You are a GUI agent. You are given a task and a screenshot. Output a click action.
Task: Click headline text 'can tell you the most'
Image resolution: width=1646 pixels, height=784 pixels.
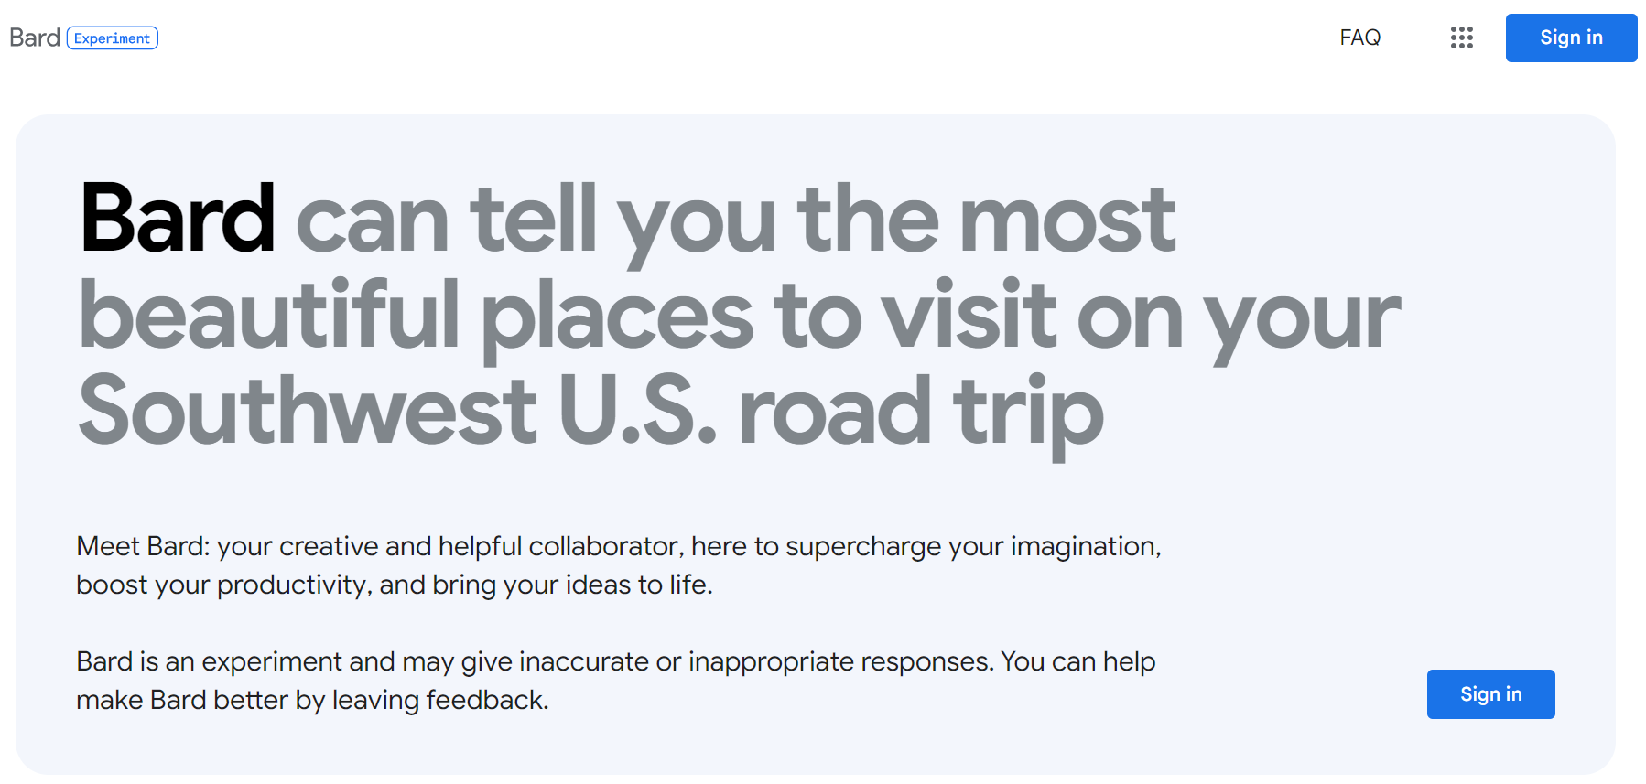pos(735,220)
